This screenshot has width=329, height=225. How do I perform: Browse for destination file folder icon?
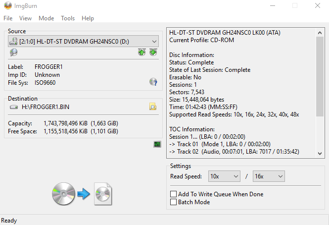(153, 107)
